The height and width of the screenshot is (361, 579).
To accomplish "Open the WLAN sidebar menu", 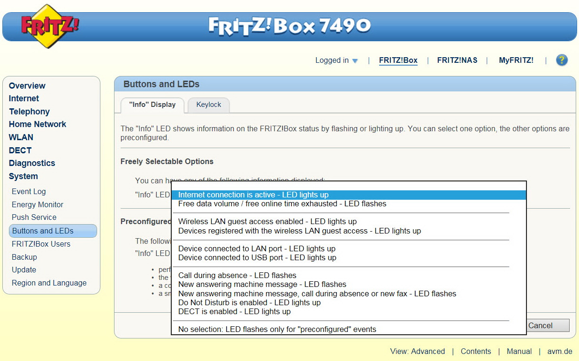I will tap(21, 137).
